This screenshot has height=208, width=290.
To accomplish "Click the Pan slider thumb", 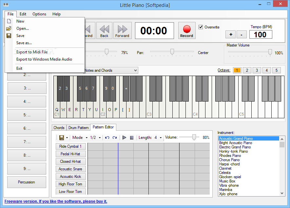I will point(172,52).
